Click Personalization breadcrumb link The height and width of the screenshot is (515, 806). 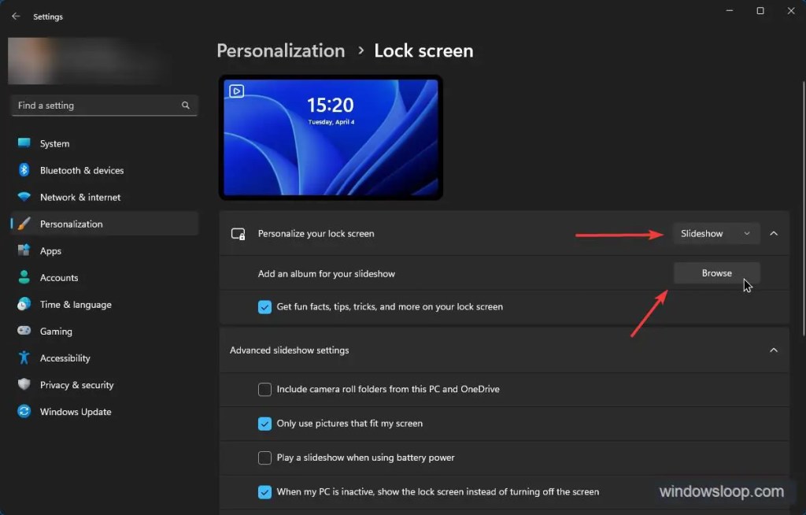coord(281,50)
